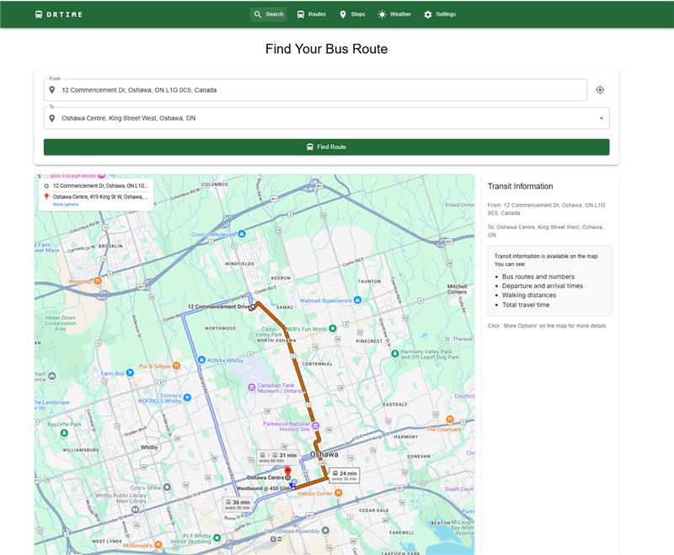Viewport: 674px width, 555px height.
Task: Click the From field location pin icon
Action: click(52, 90)
